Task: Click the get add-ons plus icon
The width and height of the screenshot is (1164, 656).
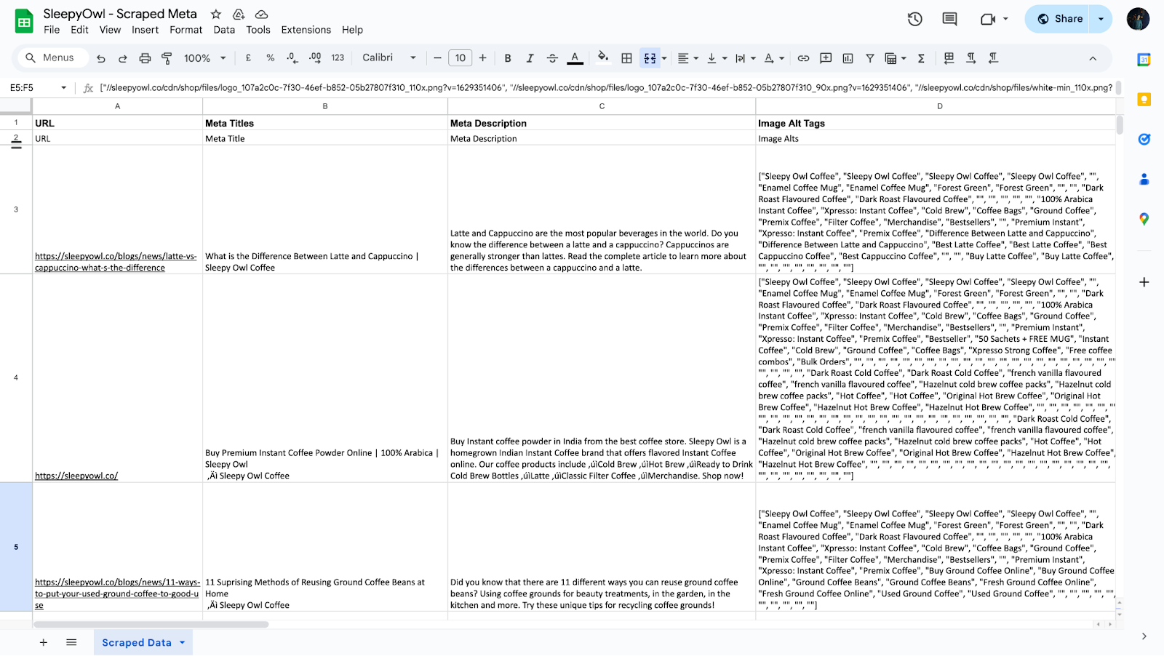Action: coord(1144,282)
